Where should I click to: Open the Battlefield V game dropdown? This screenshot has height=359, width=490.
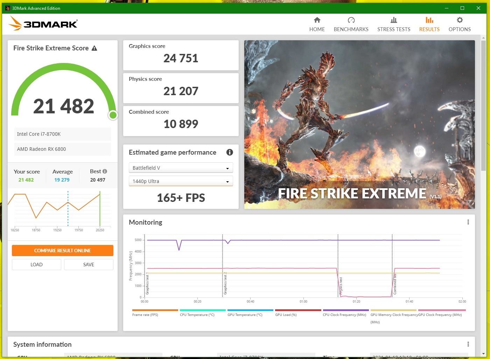181,168
